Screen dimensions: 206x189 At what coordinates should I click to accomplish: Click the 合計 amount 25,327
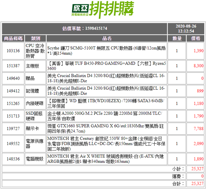pyautogui.click(x=197, y=184)
